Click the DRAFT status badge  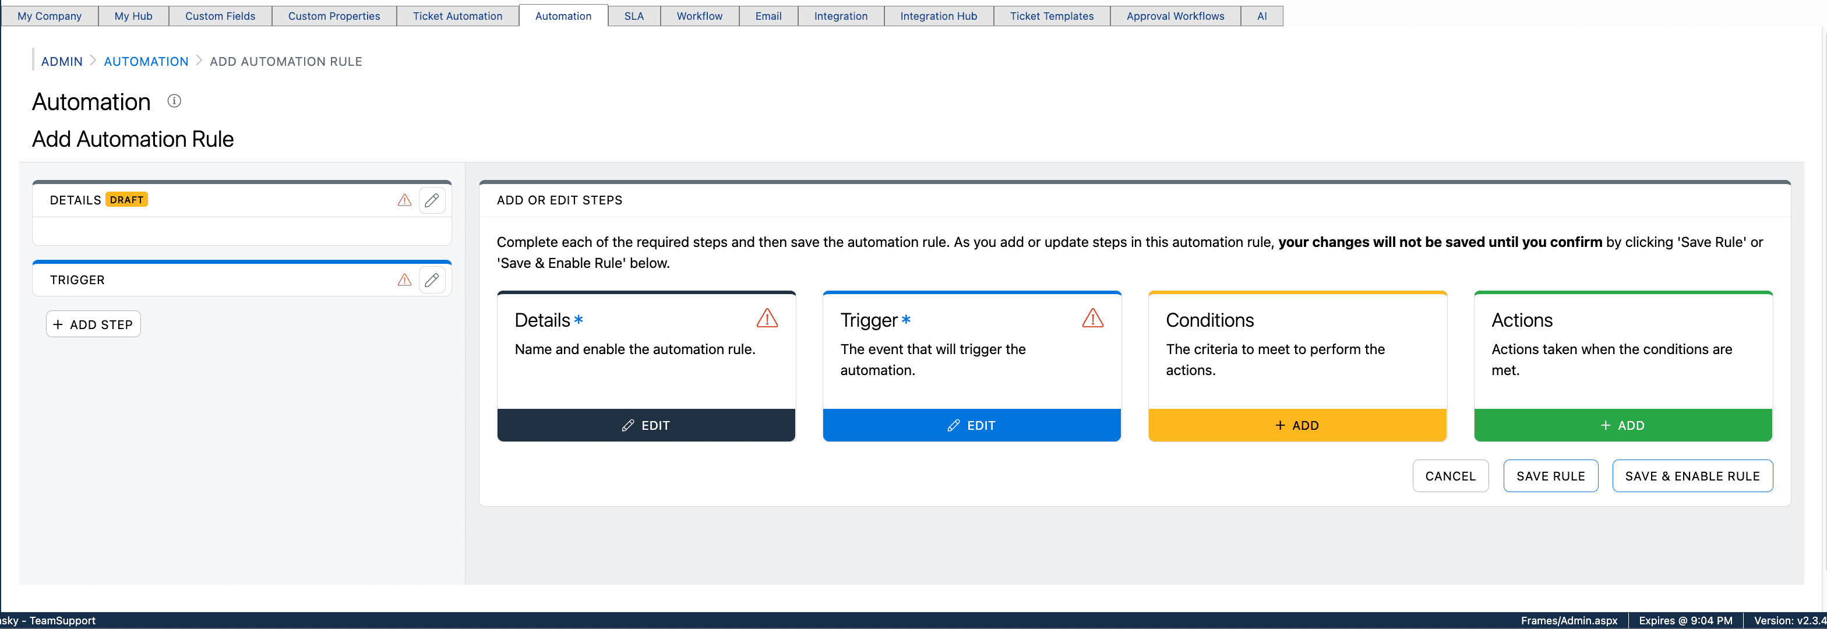pos(127,200)
